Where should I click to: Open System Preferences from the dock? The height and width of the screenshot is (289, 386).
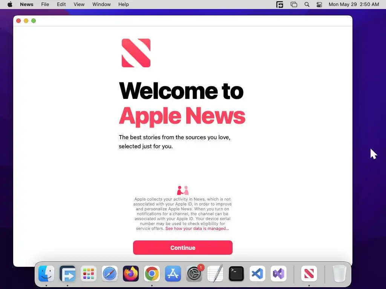pos(194,274)
